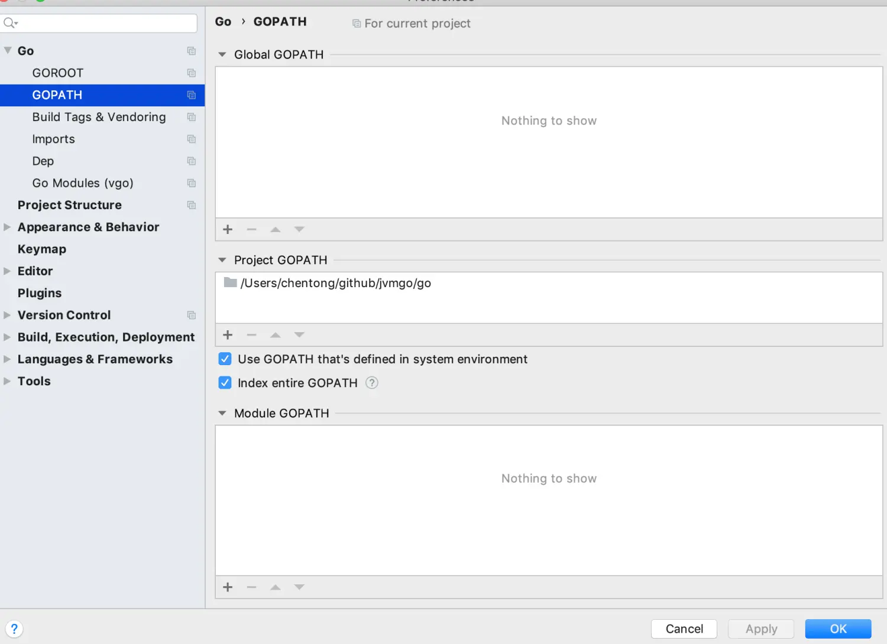Click move-down arrow under Project GOPATH list
The image size is (887, 644).
(299, 335)
